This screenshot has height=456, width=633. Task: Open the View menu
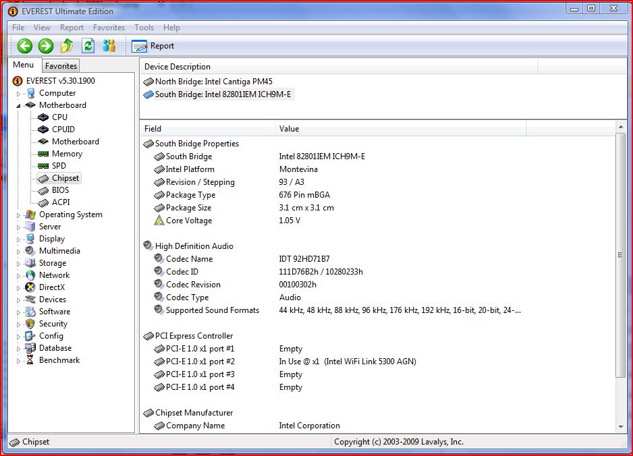(x=42, y=28)
